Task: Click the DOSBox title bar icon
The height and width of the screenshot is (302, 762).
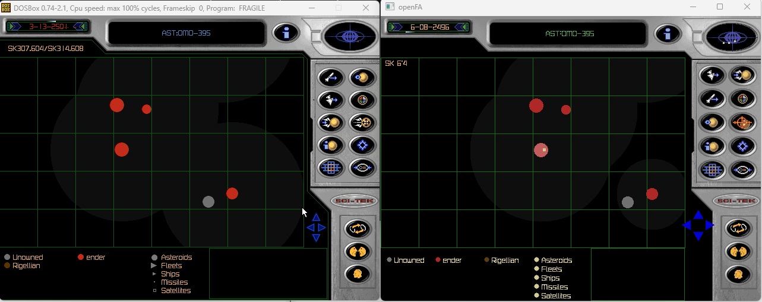Action: [x=6, y=8]
